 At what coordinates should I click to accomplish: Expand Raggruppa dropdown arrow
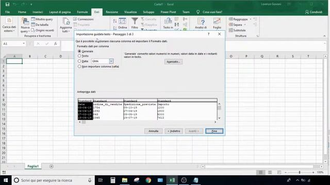[x=251, y=19]
